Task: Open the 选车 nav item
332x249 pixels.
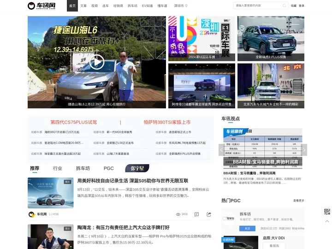Action: pos(106,6)
